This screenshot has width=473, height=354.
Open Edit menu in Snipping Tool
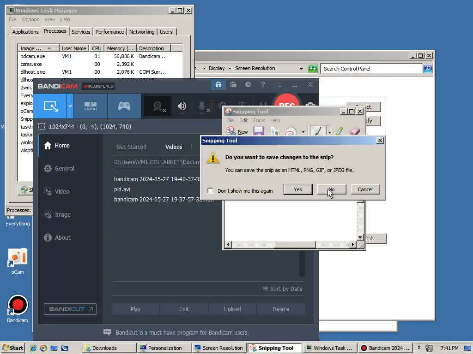[x=243, y=120]
